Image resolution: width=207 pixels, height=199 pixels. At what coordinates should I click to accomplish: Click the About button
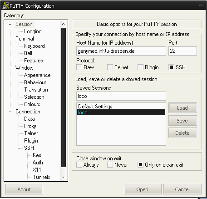24,189
